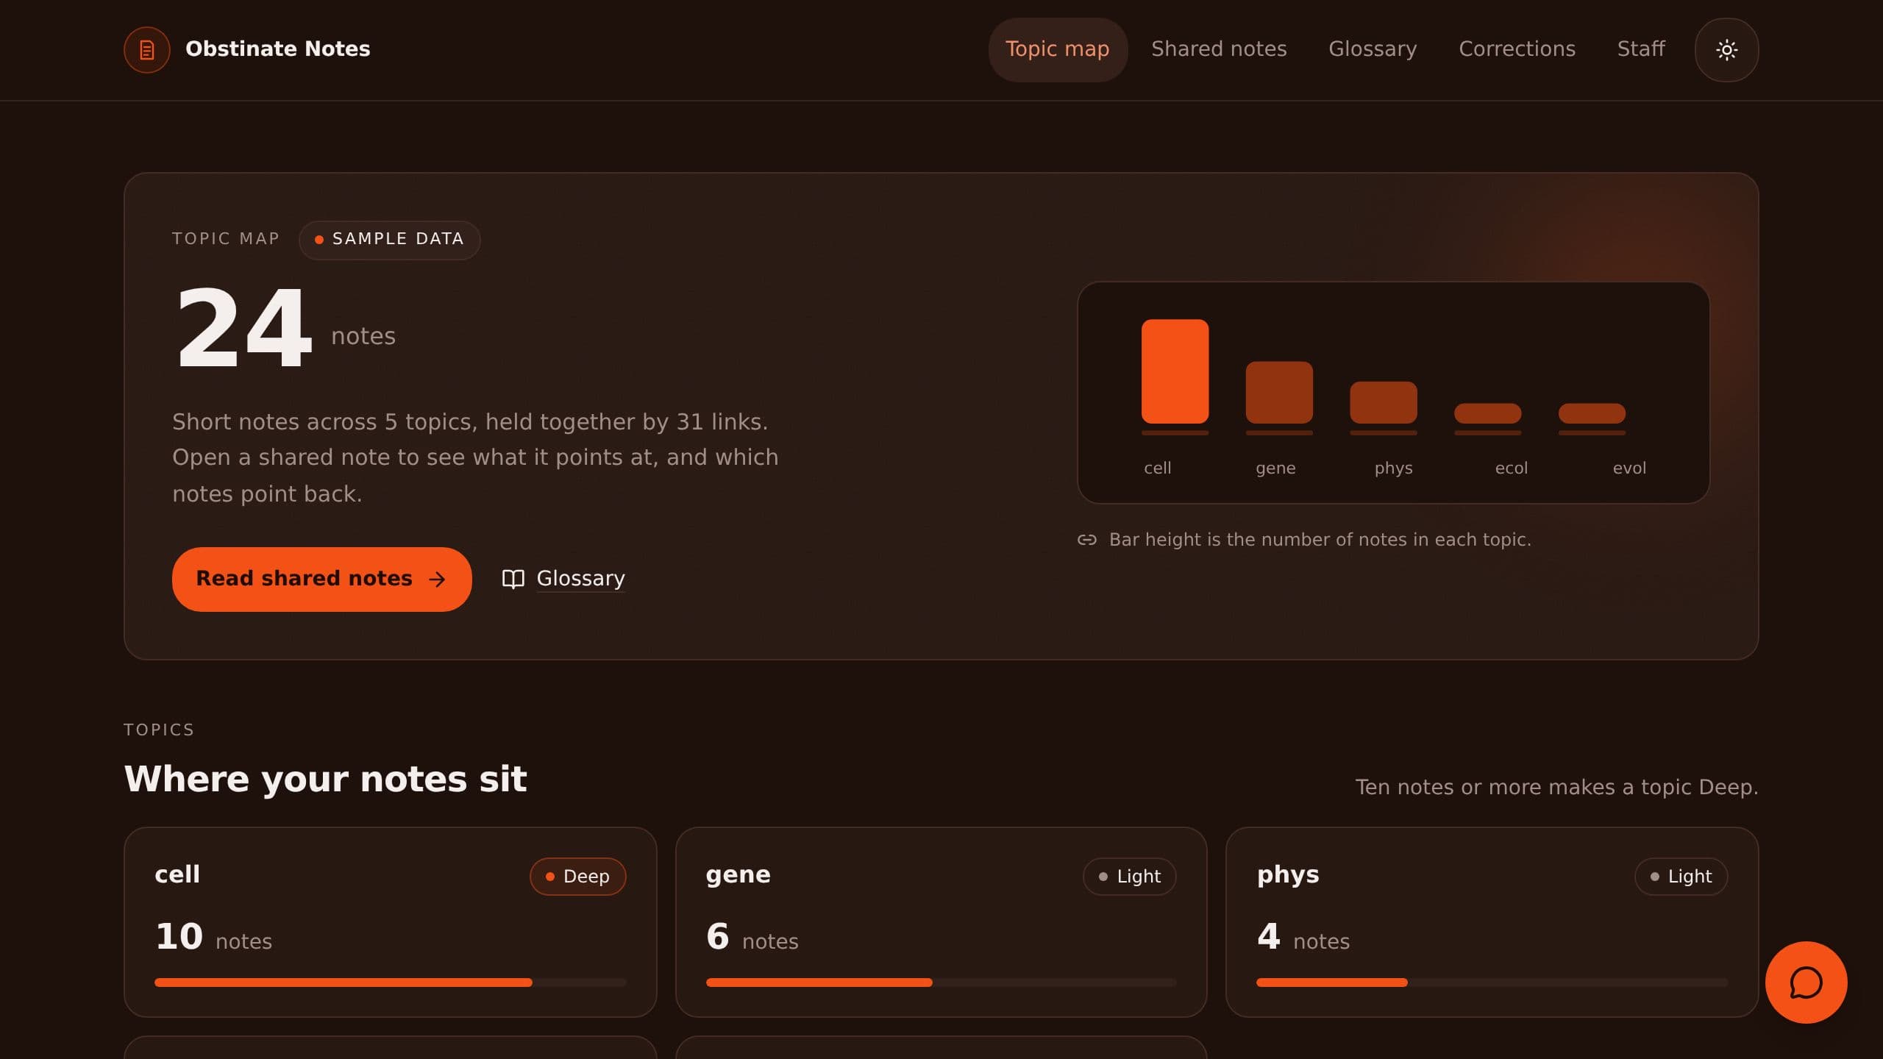Click the '4 notes' count on phys card
1883x1059 pixels.
pyautogui.click(x=1303, y=938)
